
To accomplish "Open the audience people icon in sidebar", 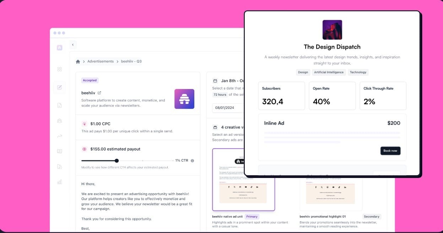I will pyautogui.click(x=59, y=121).
